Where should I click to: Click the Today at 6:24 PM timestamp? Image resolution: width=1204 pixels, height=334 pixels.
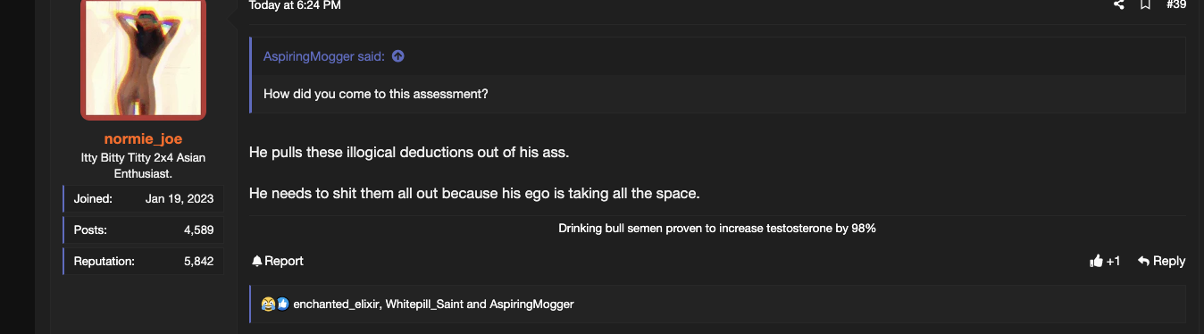(295, 5)
